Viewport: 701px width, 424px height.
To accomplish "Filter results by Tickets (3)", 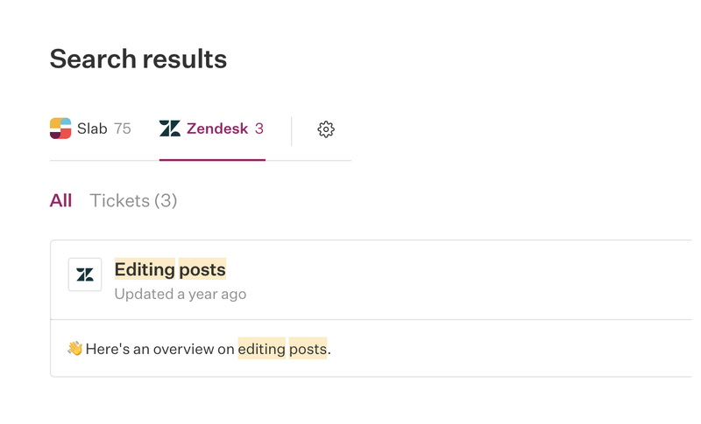I will pos(133,200).
